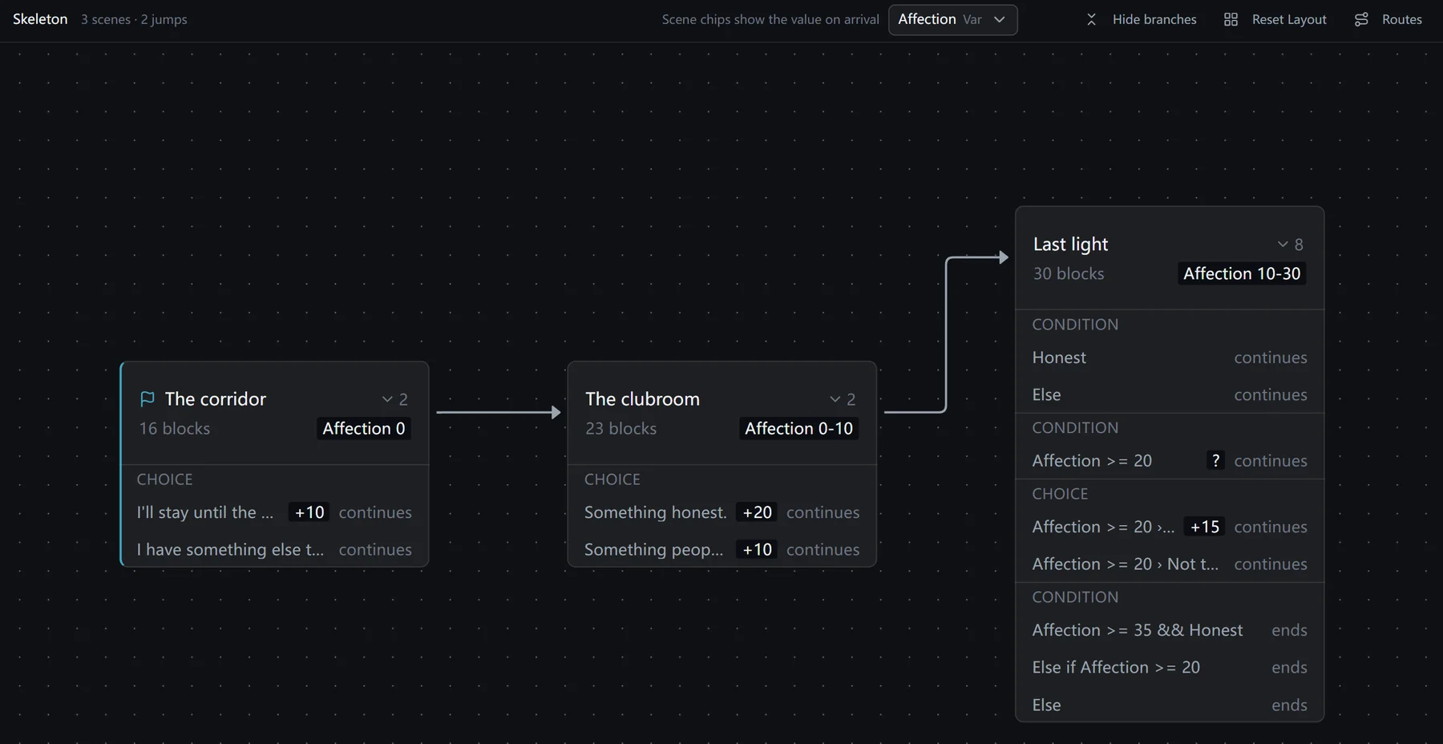This screenshot has height=744, width=1443.
Task: Select the 'Affection >= 20' condition row
Action: pyautogui.click(x=1170, y=460)
